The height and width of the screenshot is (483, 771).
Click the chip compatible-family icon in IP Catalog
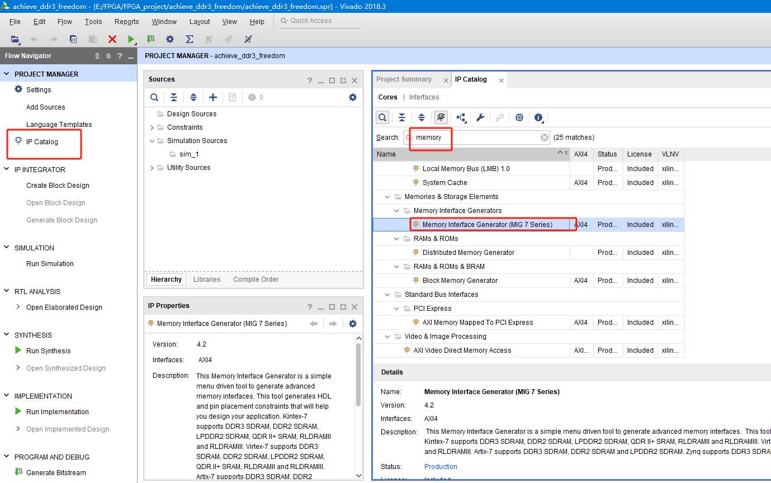519,117
